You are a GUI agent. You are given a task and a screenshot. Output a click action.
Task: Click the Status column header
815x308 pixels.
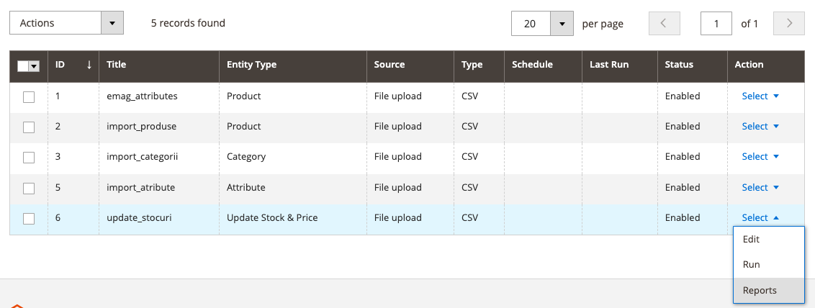click(x=693, y=65)
